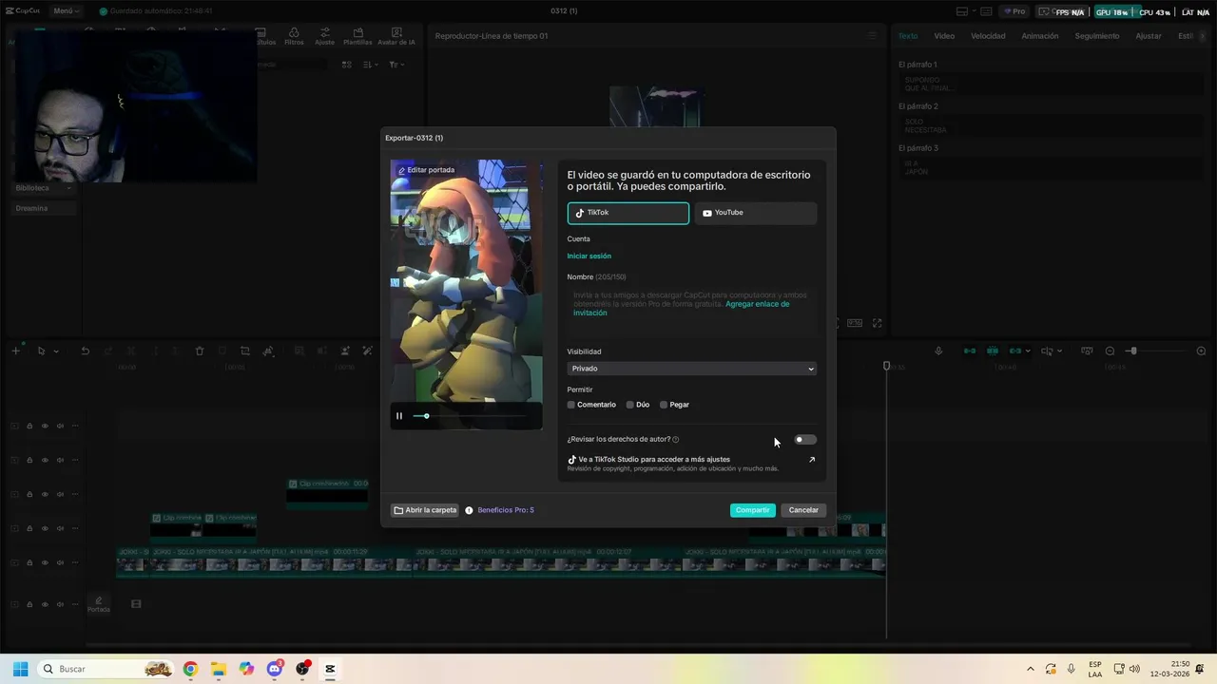Viewport: 1217px width, 684px height.
Task: Open the layout switcher dropdown
Action: coord(967,11)
